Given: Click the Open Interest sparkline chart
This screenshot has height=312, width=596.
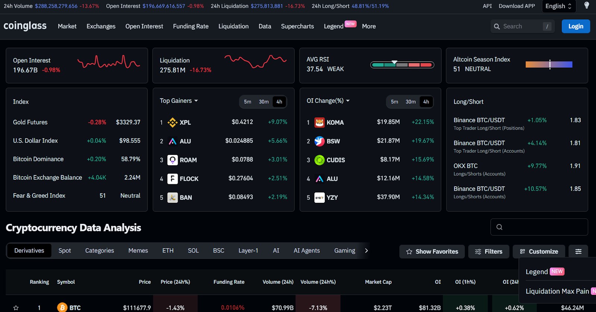Looking at the screenshot, I should pyautogui.click(x=109, y=62).
